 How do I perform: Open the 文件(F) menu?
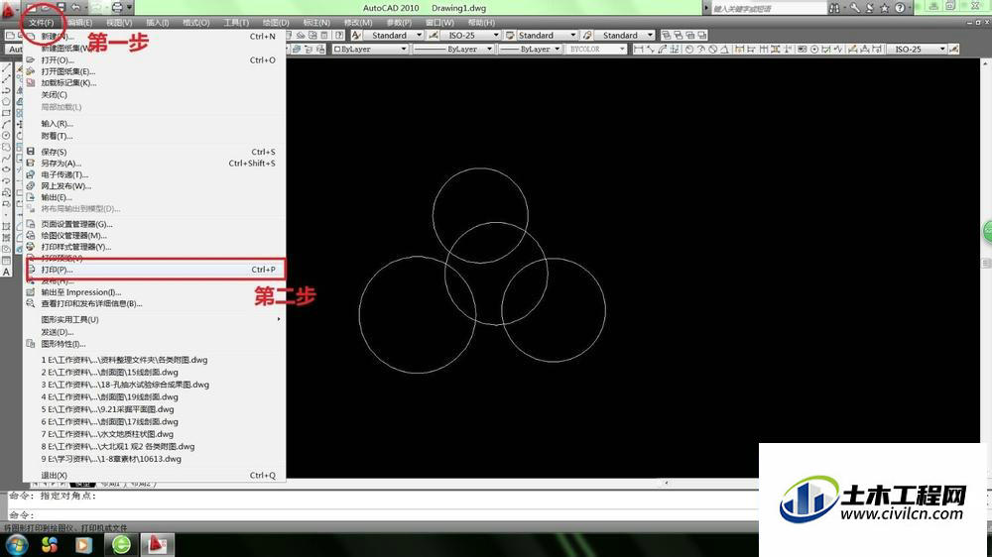tap(41, 23)
